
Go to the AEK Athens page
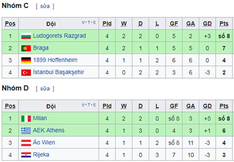pyautogui.click(x=49, y=130)
